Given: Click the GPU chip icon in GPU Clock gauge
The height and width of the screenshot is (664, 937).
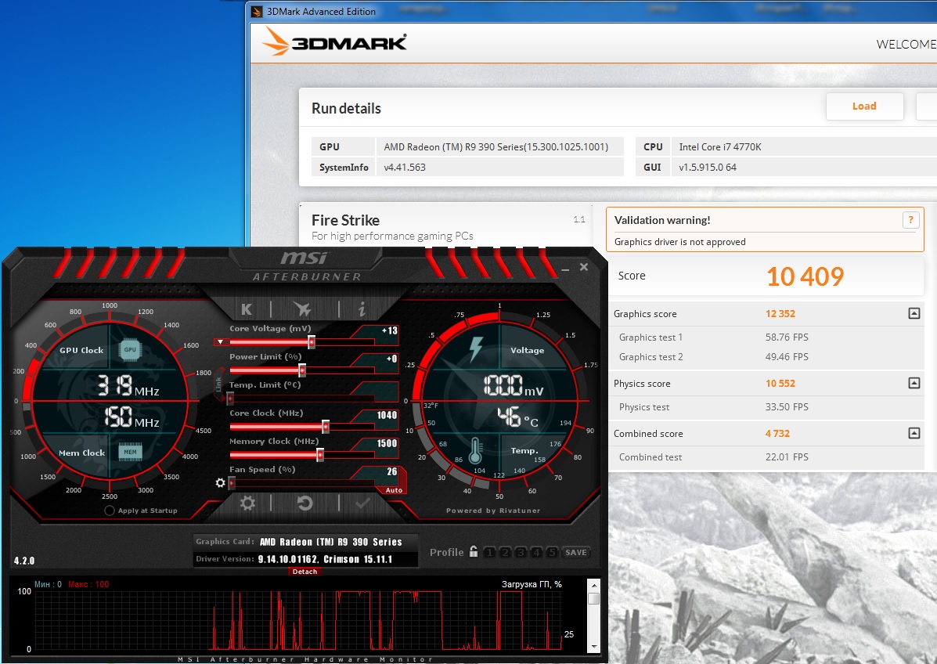Looking at the screenshot, I should [x=130, y=350].
